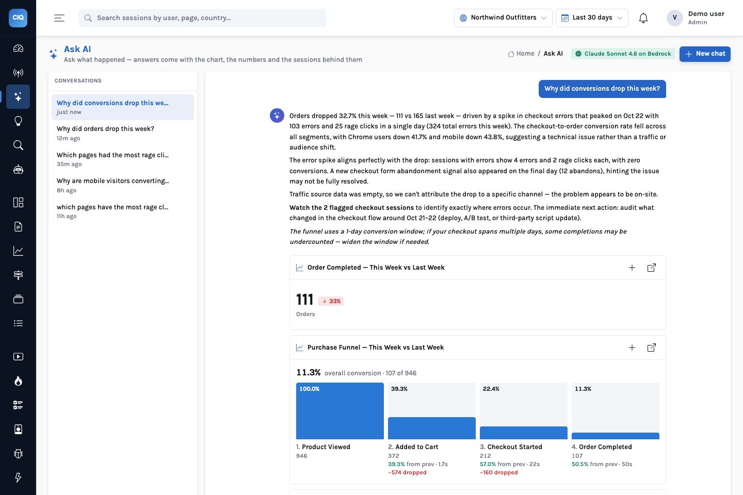This screenshot has width=743, height=495.
Task: Click the magnifier search icon in sidebar
Action: tap(18, 145)
